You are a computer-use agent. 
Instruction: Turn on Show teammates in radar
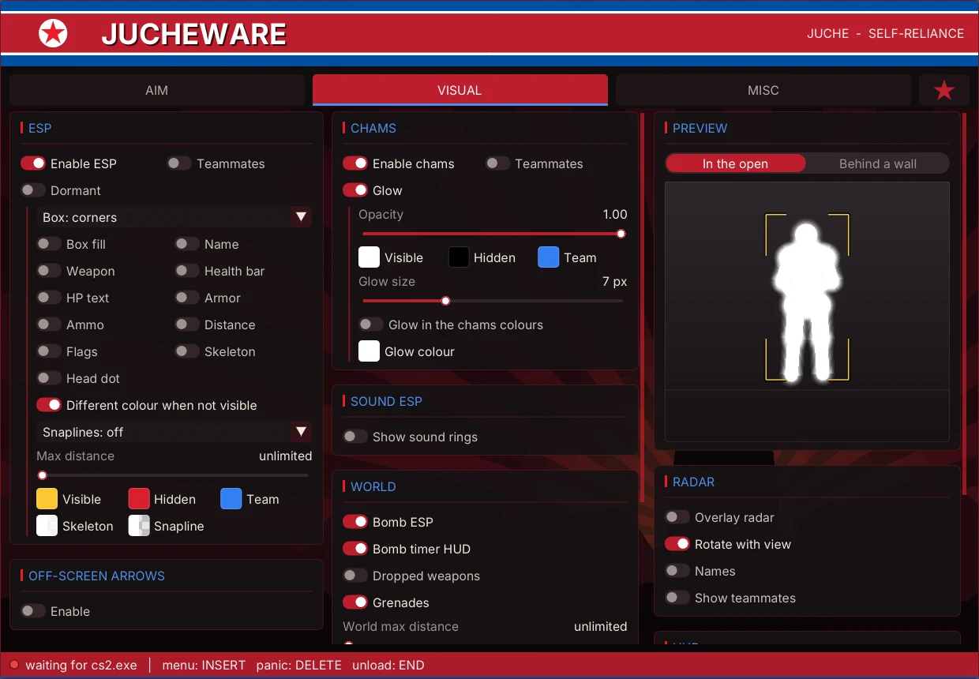click(x=677, y=598)
